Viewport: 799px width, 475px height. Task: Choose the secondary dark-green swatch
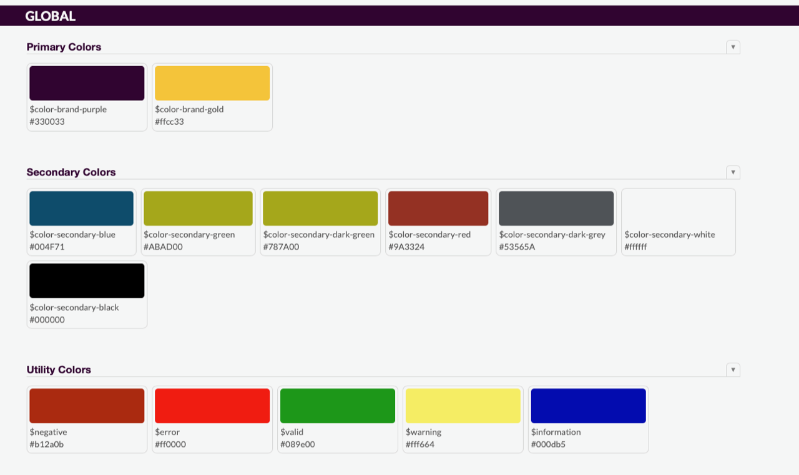click(320, 208)
